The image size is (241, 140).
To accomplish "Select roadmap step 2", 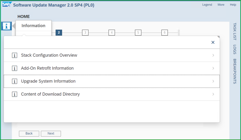I will (x=59, y=33).
